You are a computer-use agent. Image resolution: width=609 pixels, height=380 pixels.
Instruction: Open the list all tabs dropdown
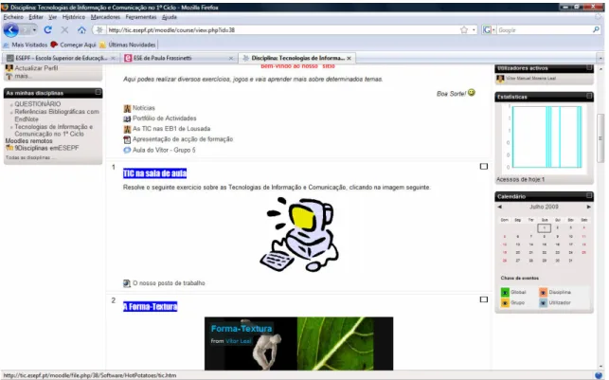coord(600,58)
